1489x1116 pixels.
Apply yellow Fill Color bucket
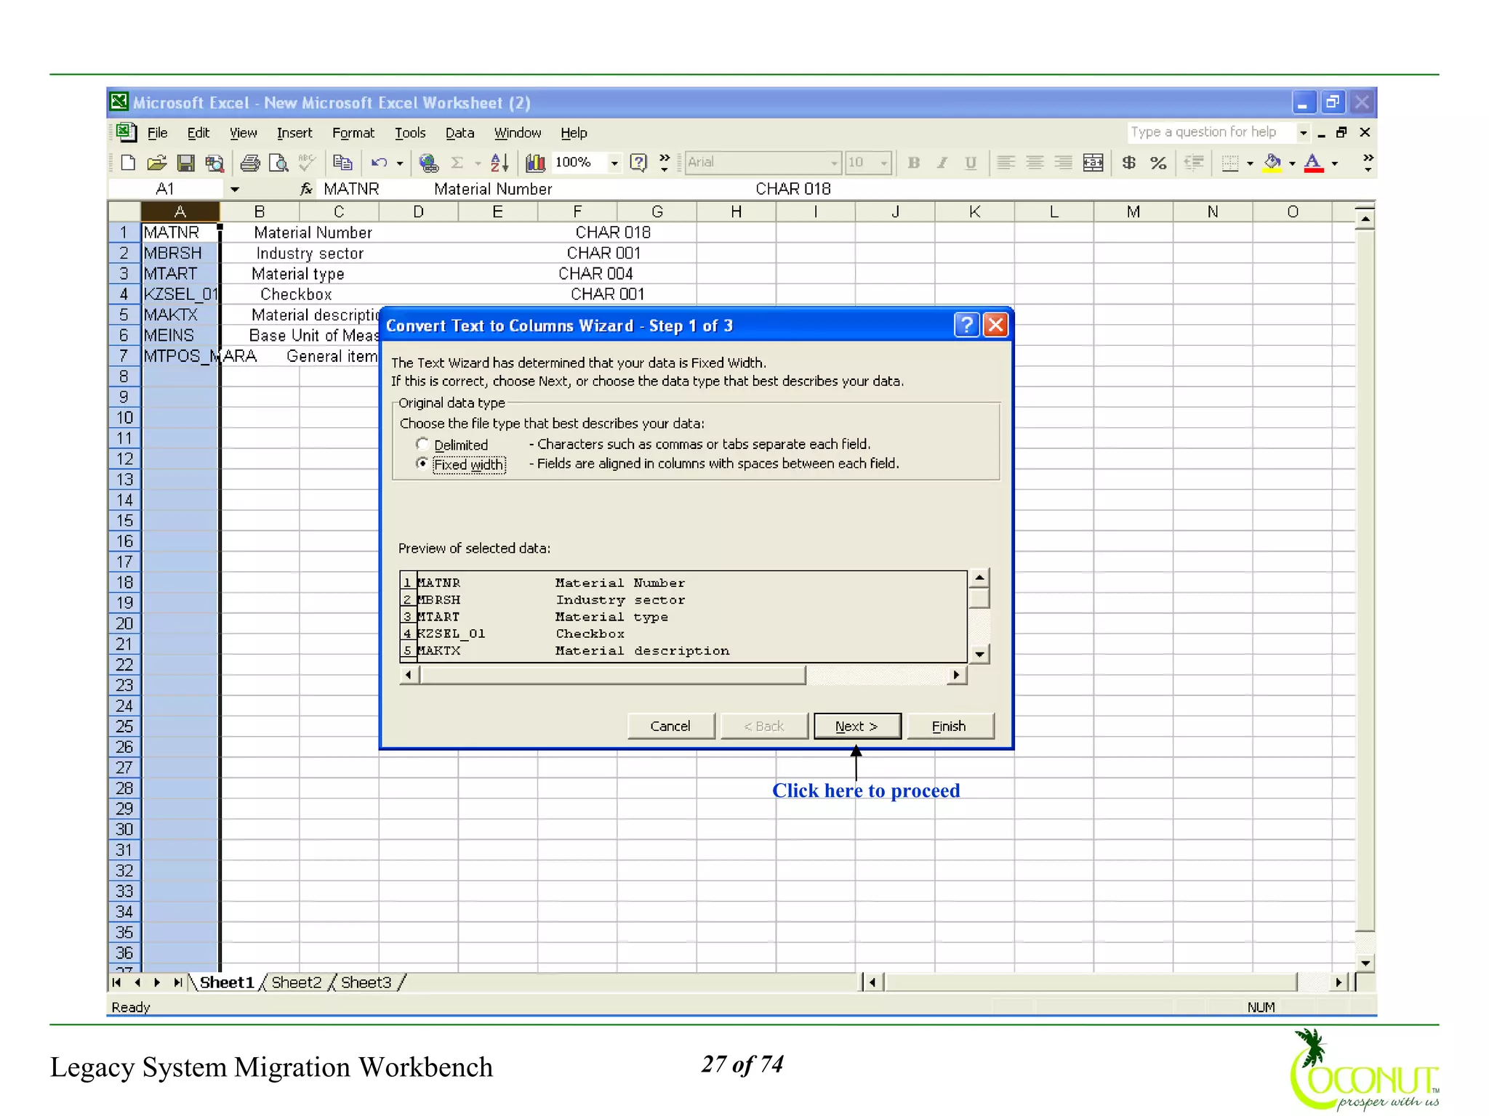pos(1272,163)
